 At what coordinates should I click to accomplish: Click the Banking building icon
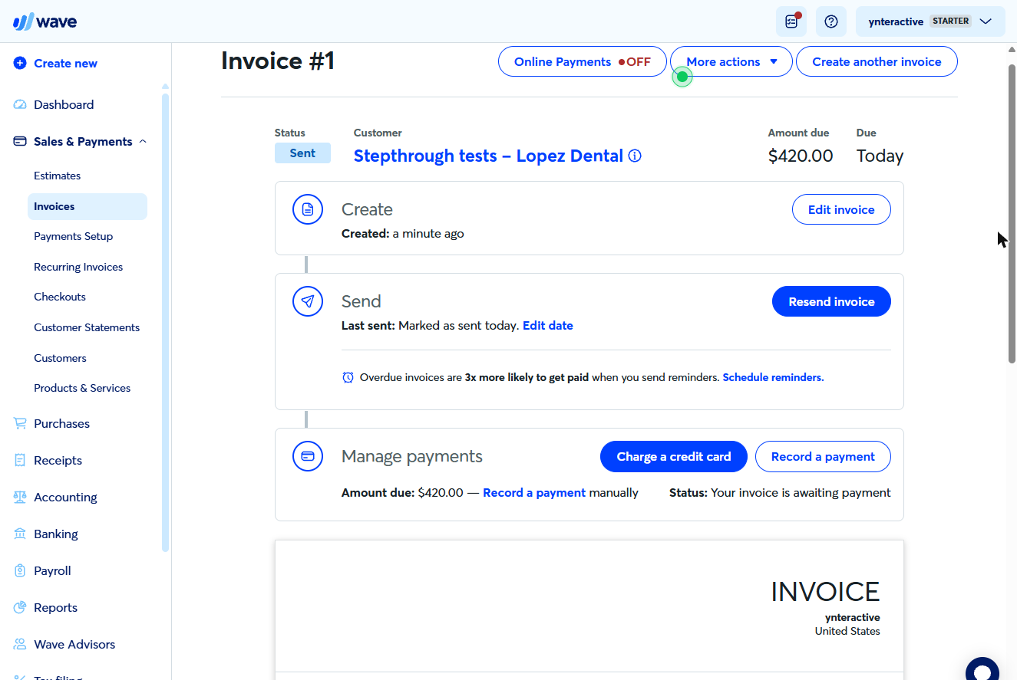click(x=20, y=534)
